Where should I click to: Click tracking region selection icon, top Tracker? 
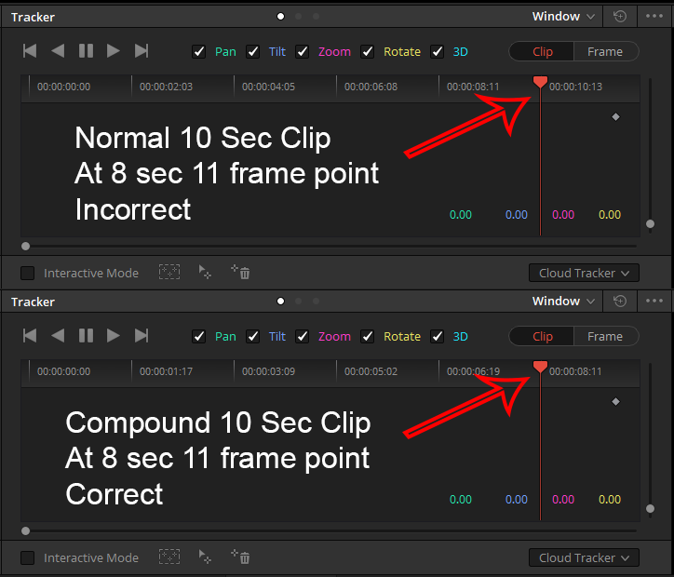pyautogui.click(x=169, y=272)
